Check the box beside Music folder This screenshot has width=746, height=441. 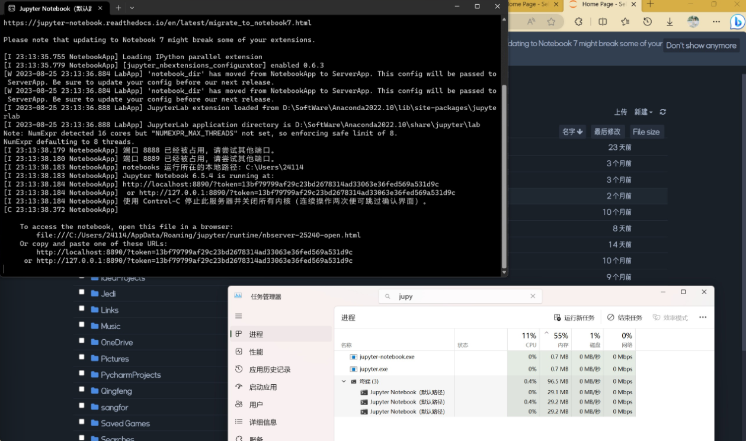(82, 325)
